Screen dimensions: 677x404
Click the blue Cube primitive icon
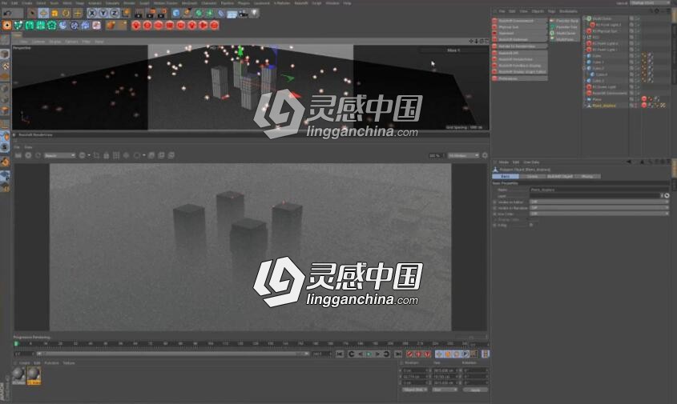tap(176, 14)
